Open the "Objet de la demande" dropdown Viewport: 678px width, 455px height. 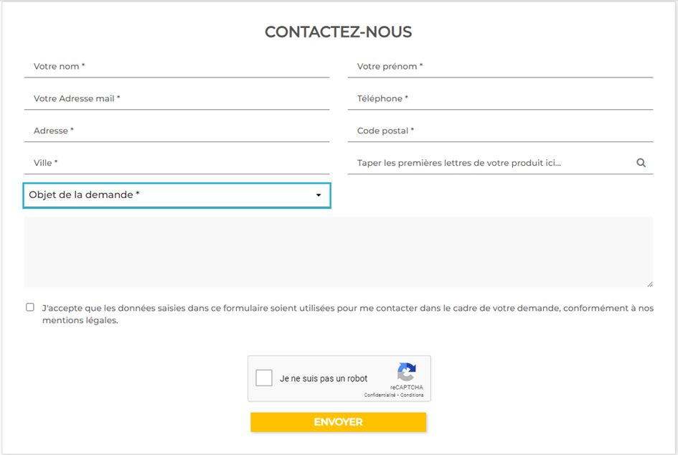(176, 195)
